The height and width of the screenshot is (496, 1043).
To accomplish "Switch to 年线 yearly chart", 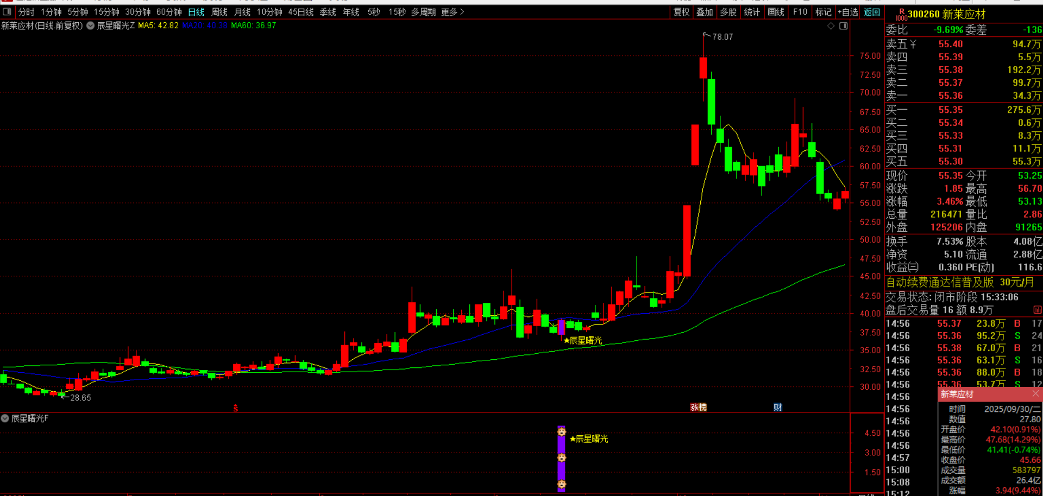I will (x=351, y=12).
